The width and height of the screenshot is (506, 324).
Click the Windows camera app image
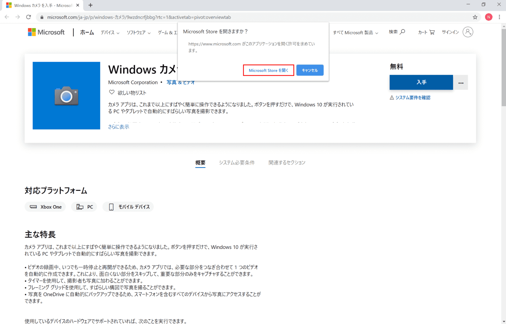click(x=66, y=96)
